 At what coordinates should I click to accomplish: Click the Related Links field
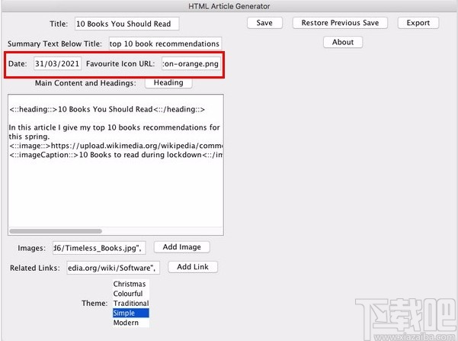113,268
